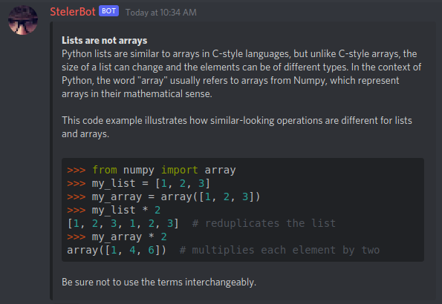Click code line my_list = [1, 2, 3]
442x304 pixels.
139,184
